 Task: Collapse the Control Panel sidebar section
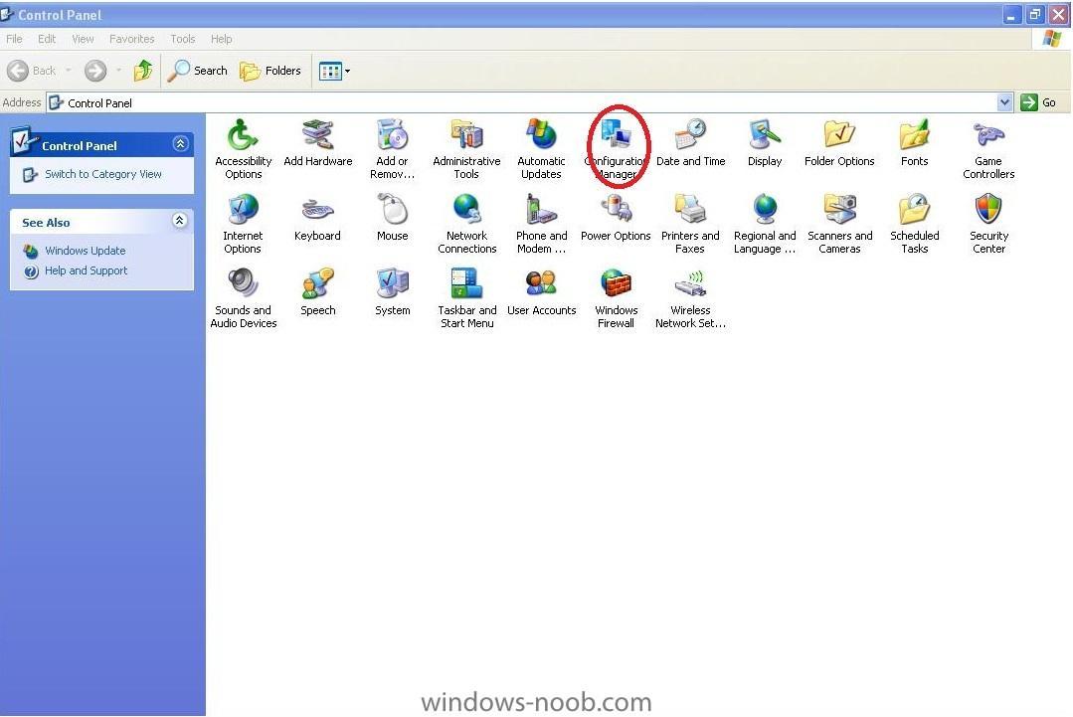coord(181,143)
